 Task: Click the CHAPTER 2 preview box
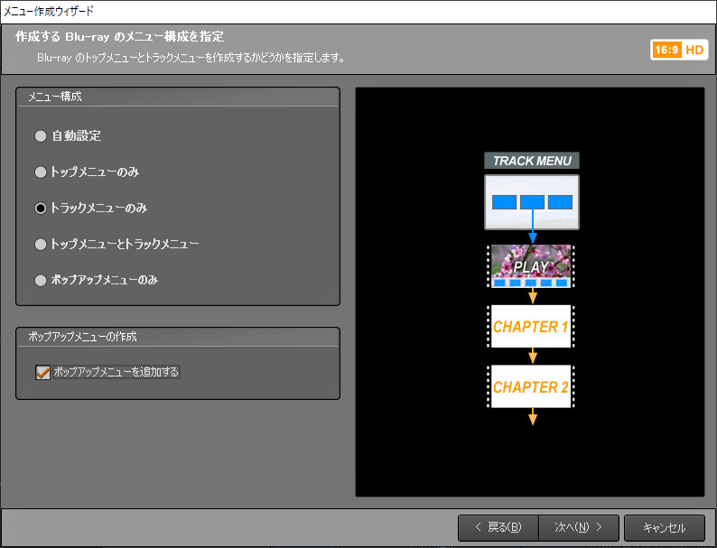coord(531,386)
